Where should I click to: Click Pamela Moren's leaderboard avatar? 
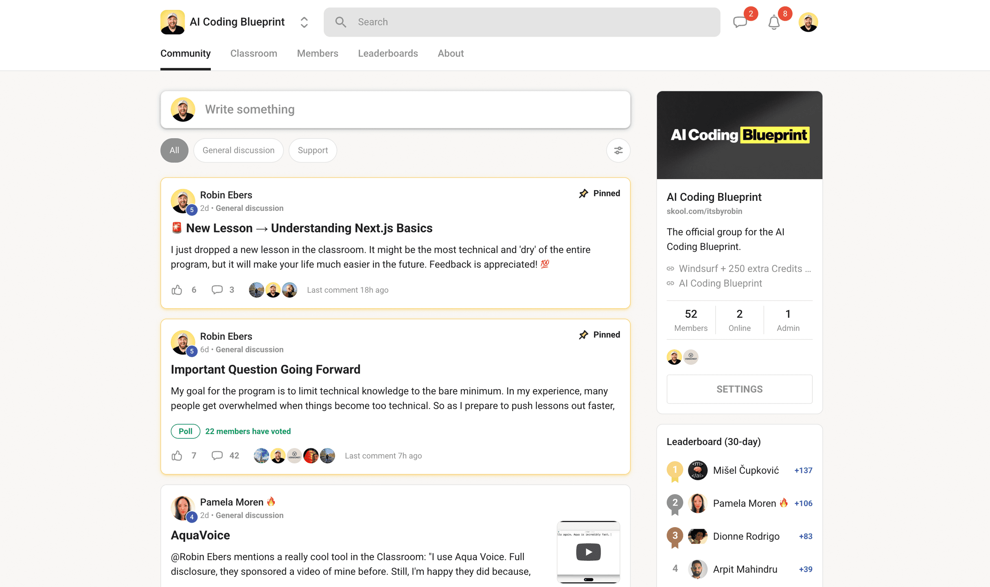(697, 504)
